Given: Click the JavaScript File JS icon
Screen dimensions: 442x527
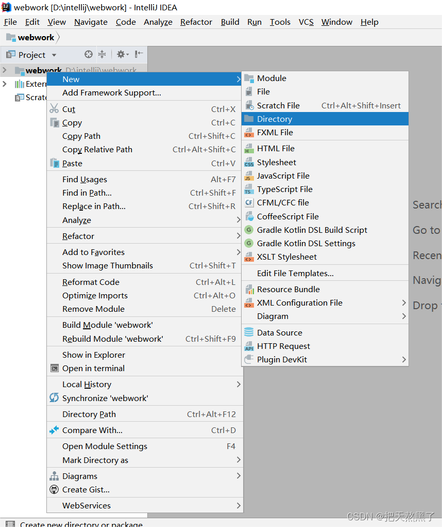Looking at the screenshot, I should coord(249,176).
